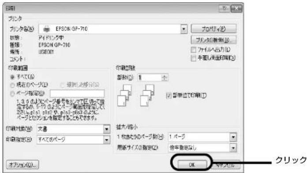Toggle the 部単位で印刷 collate checkbox
This screenshot has height=173, width=307.
pyautogui.click(x=169, y=96)
